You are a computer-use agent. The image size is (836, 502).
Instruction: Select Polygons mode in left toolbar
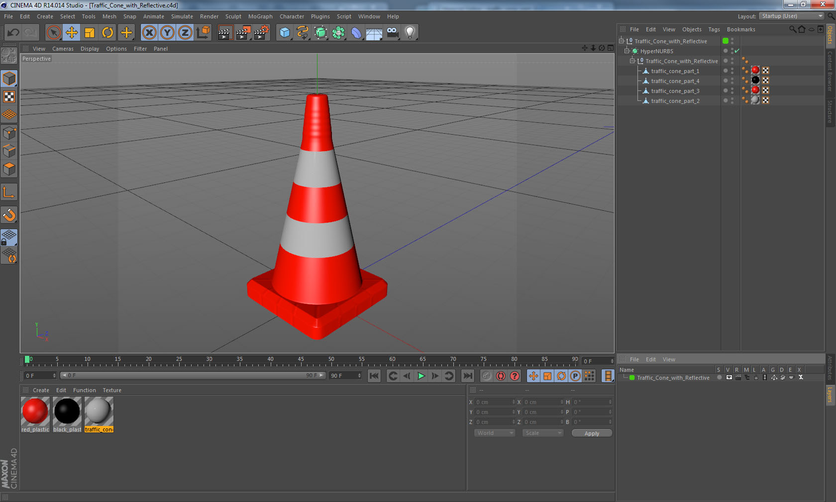pos(9,169)
